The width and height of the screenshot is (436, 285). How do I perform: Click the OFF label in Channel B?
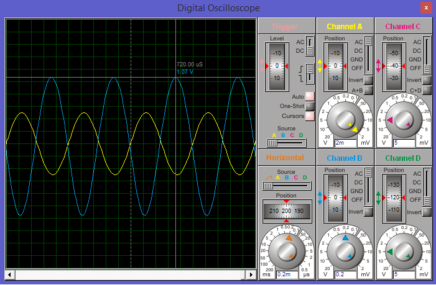357,200
